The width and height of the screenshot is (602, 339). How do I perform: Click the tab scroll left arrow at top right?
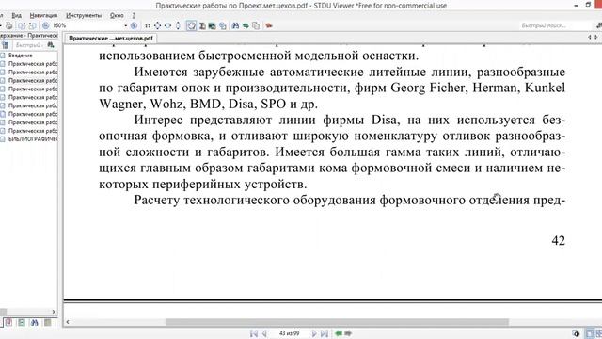590,38
